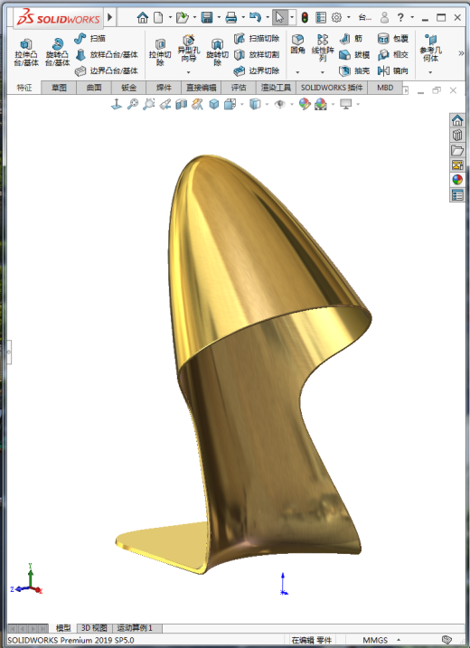This screenshot has width=470, height=648.
Task: Open the View Settings monitor icon
Action: point(345,104)
